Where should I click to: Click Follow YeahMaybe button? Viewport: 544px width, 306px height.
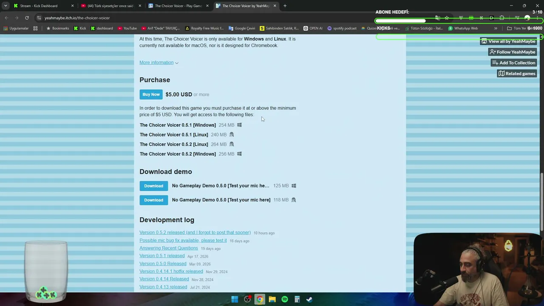(x=512, y=52)
